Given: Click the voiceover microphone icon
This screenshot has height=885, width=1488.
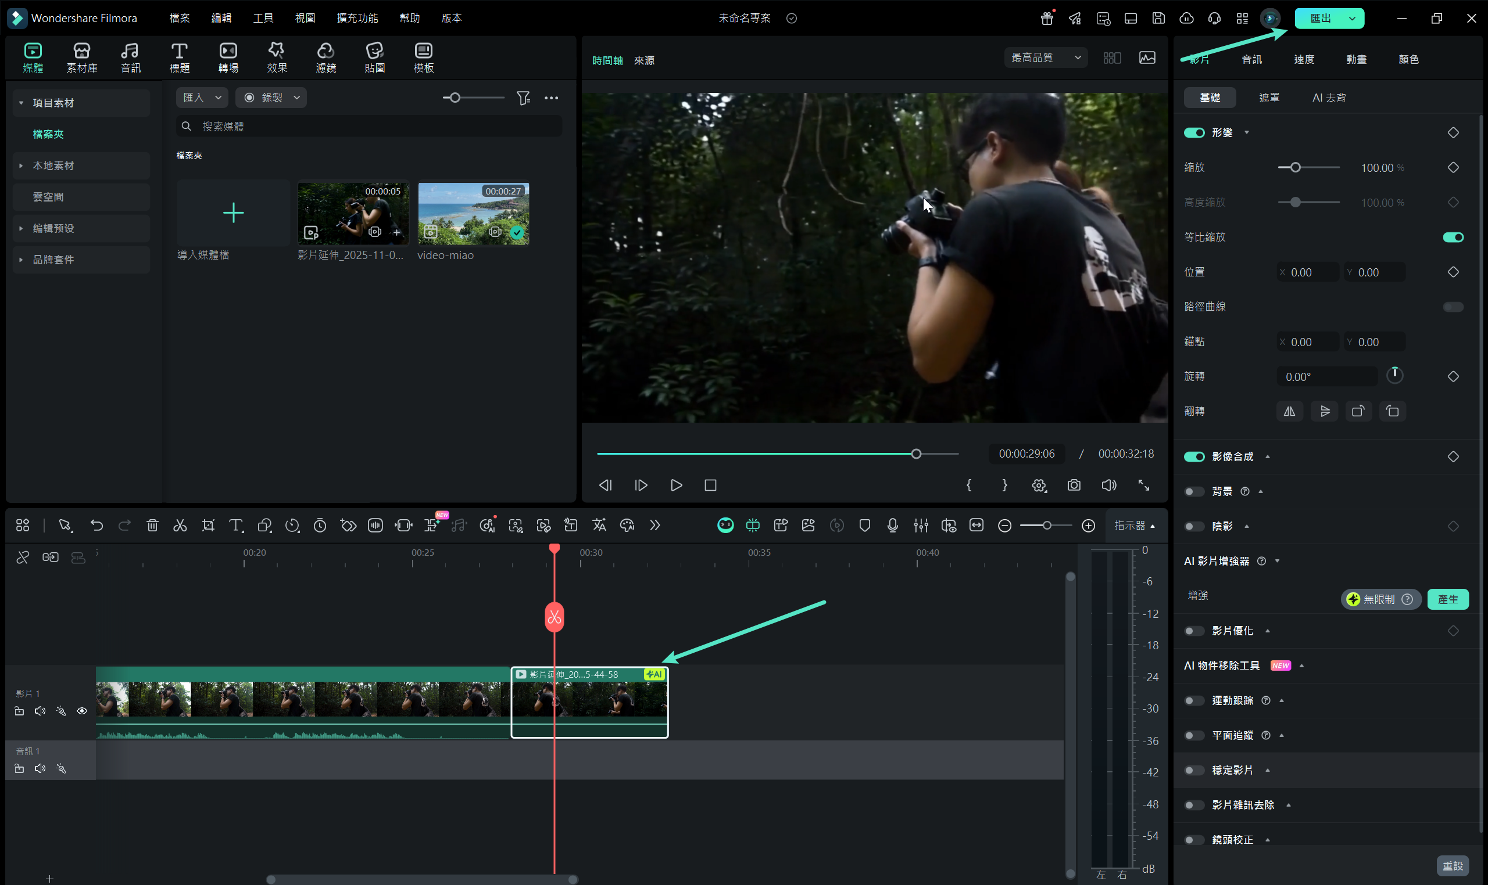Looking at the screenshot, I should [892, 526].
